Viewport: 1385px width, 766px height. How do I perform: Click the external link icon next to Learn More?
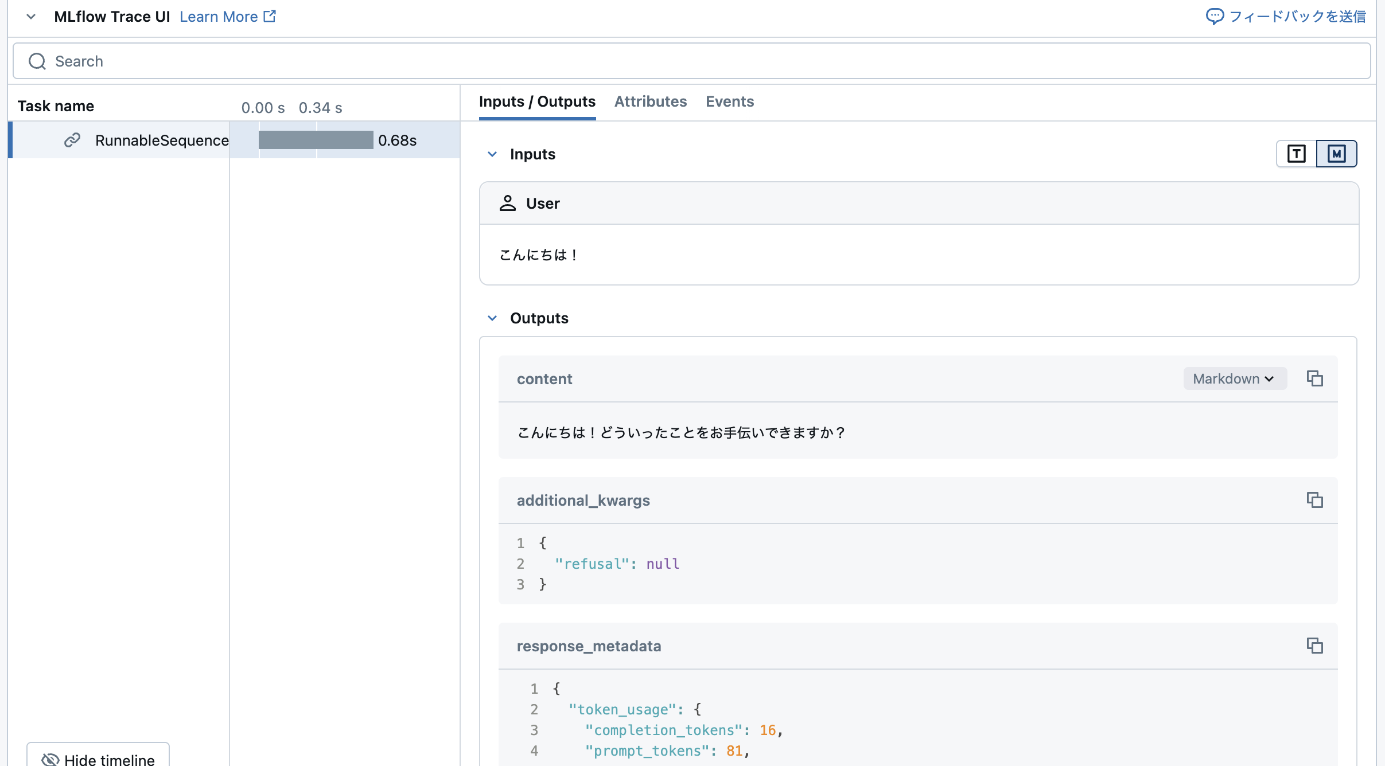pos(269,15)
